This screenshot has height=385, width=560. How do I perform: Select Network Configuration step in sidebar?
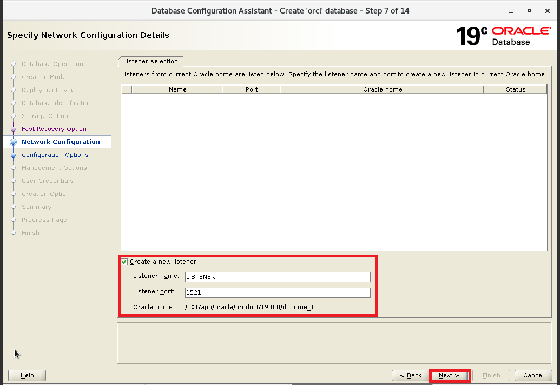click(x=61, y=142)
